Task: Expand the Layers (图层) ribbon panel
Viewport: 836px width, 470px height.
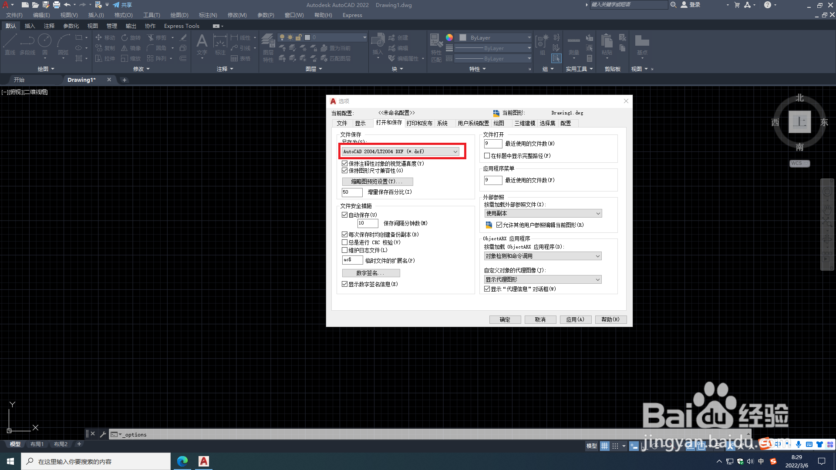Action: pos(313,69)
